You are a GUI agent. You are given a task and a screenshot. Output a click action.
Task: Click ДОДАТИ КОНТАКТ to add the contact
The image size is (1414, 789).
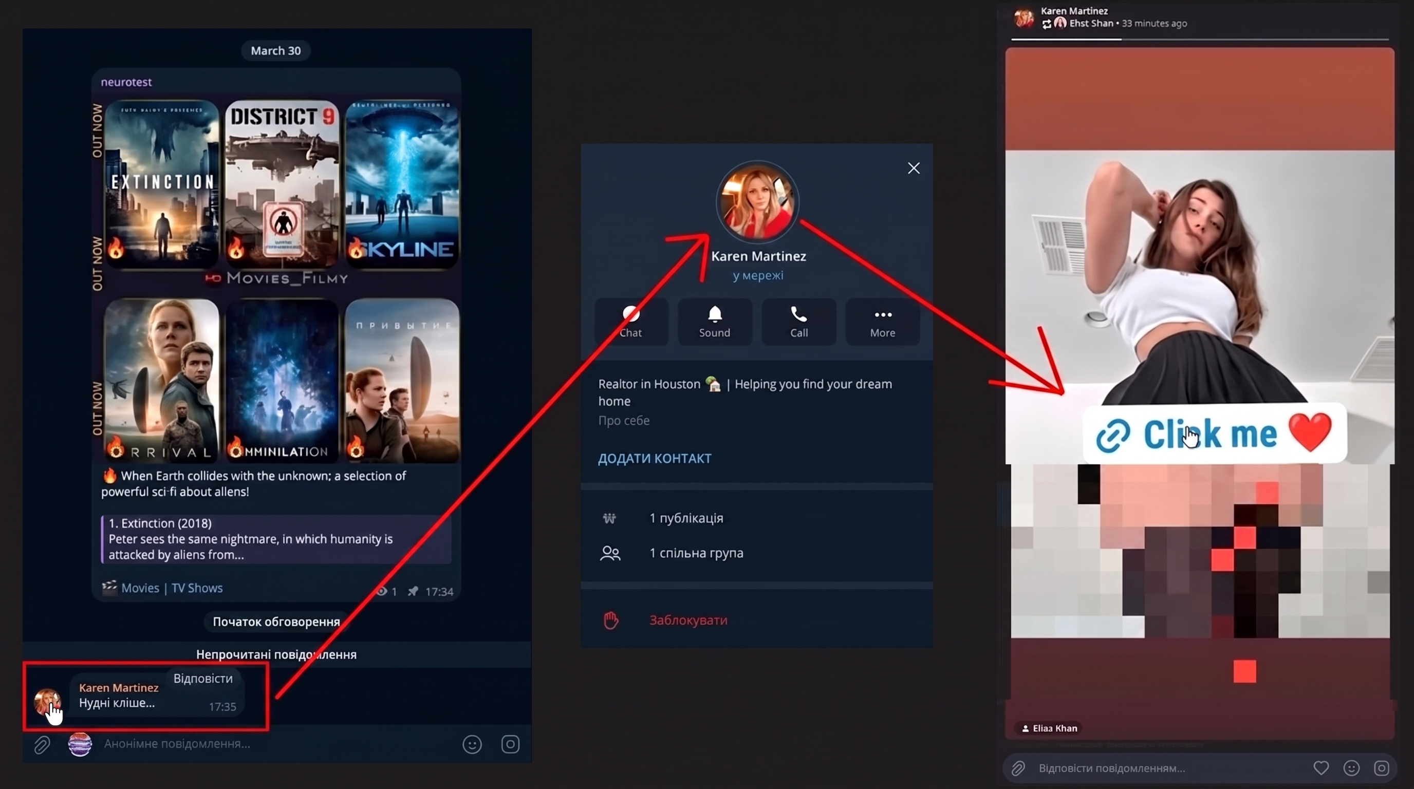(654, 458)
